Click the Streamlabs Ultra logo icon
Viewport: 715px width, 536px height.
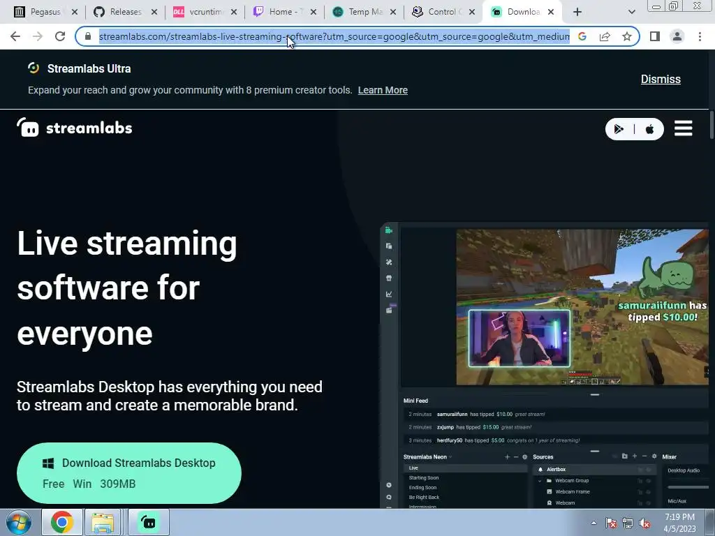[34, 68]
